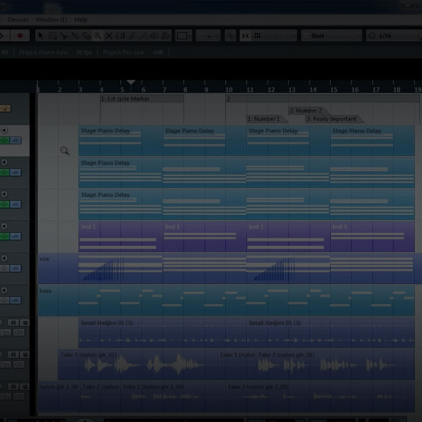The image size is (422, 422).
Task: Select the Take 3 (nylon gtr_01) audio clip
Action: [x=137, y=365]
